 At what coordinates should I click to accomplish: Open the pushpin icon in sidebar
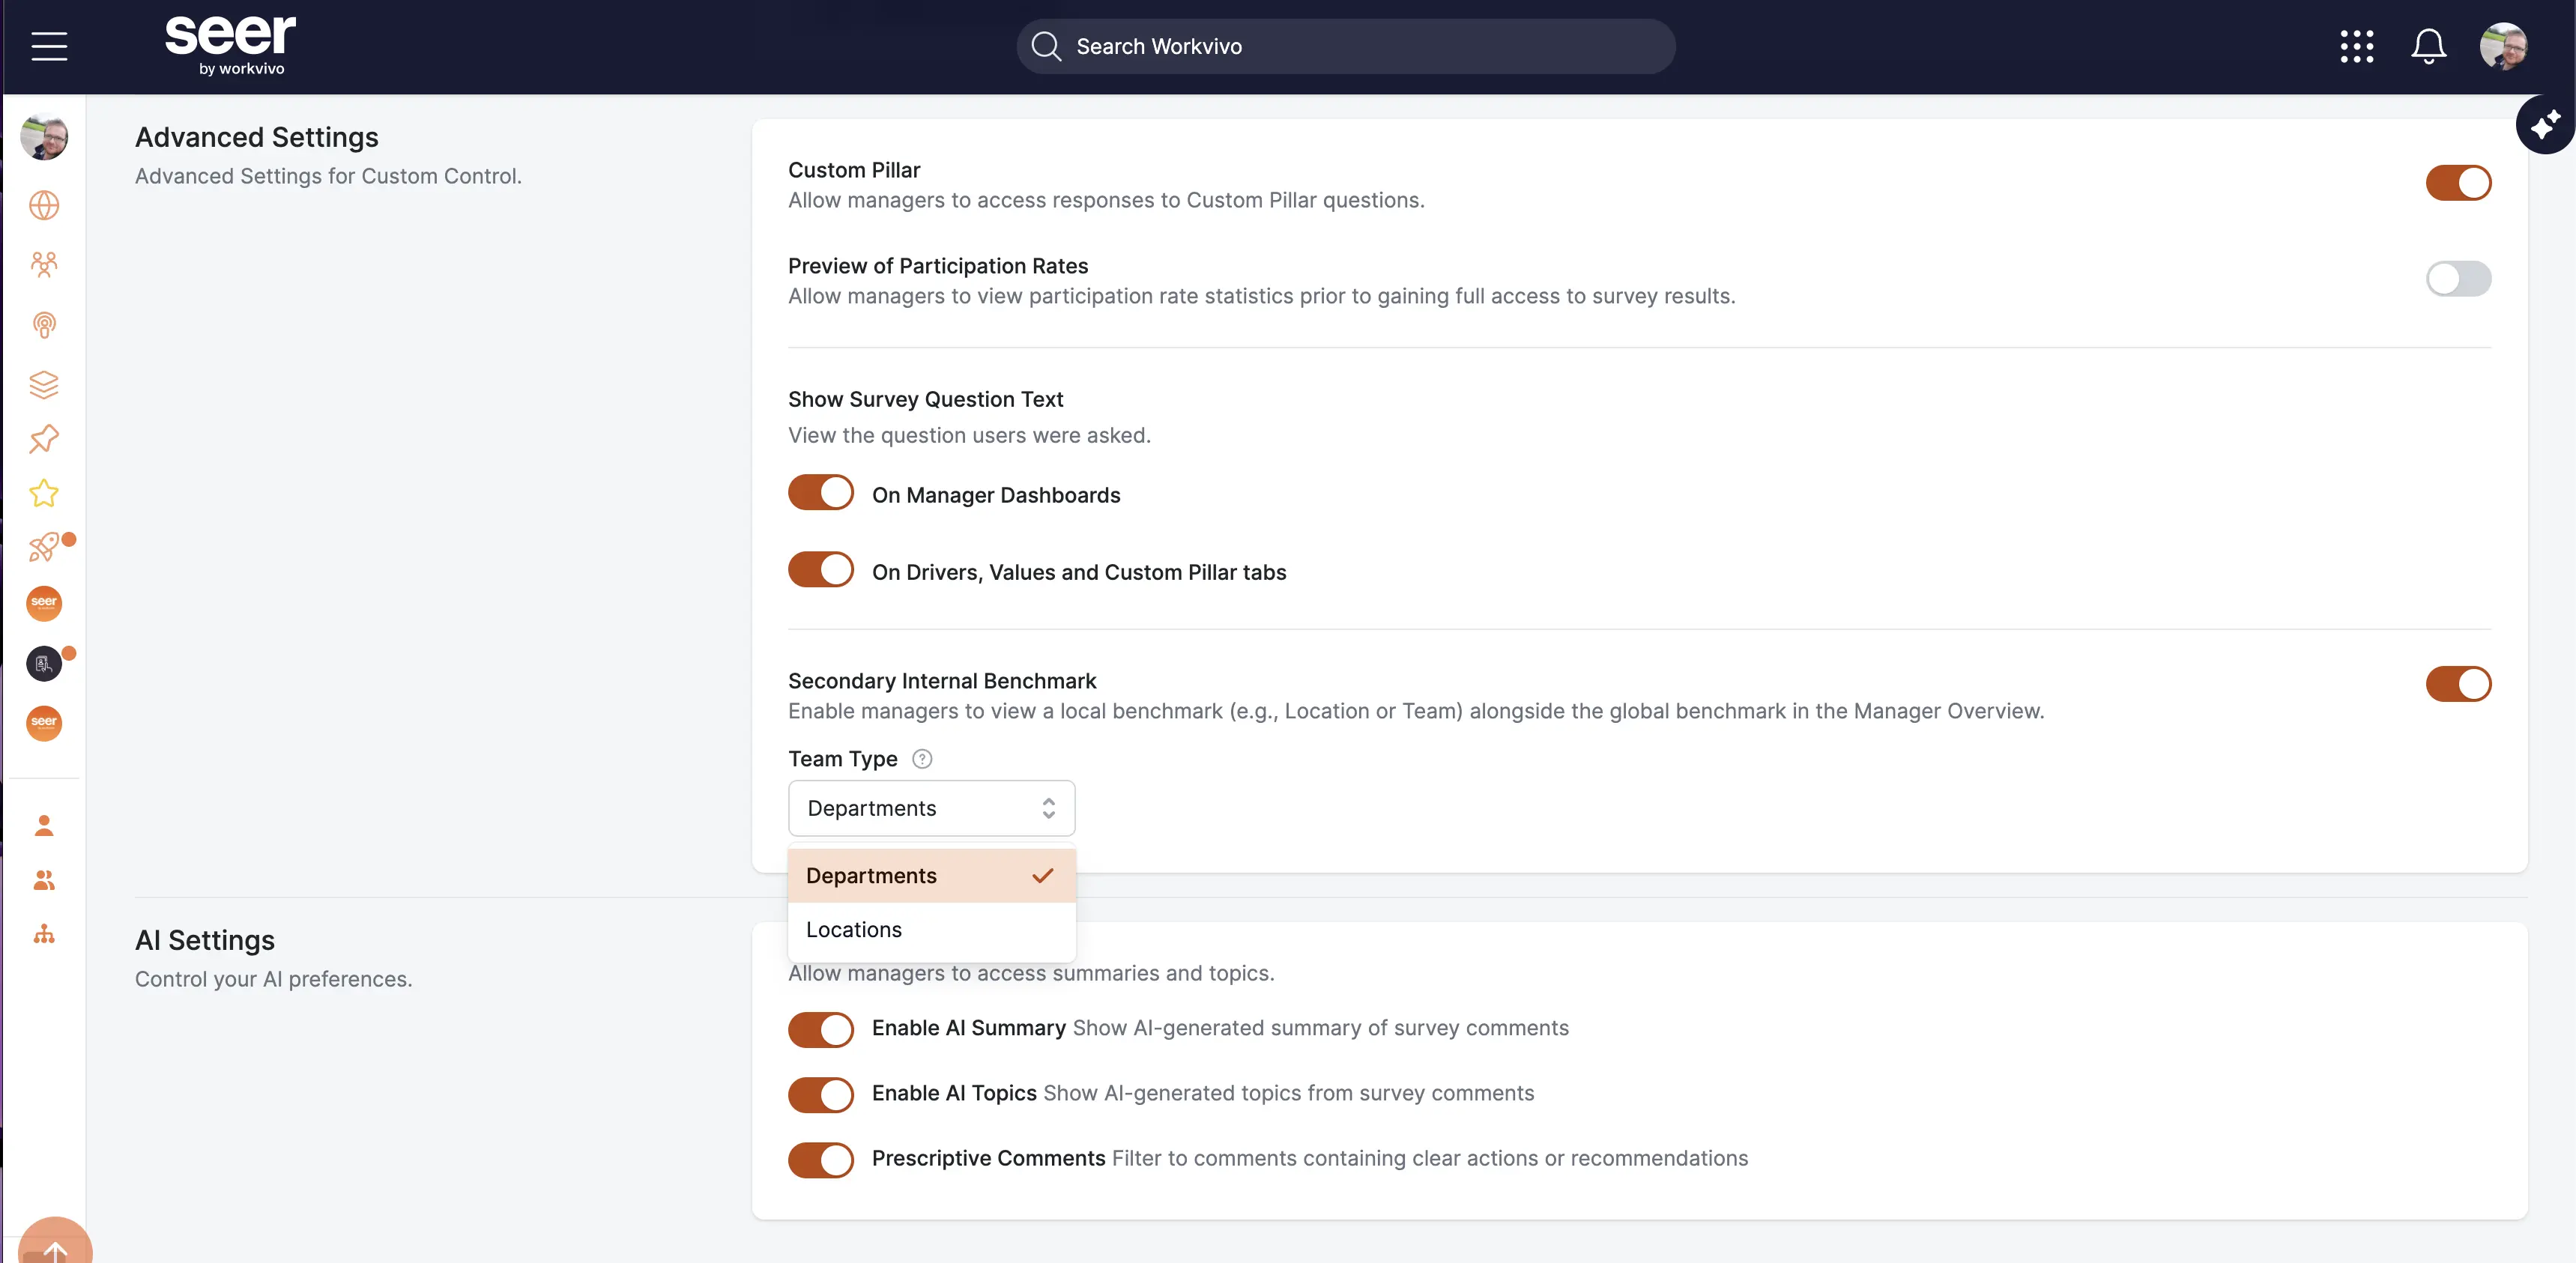tap(44, 439)
